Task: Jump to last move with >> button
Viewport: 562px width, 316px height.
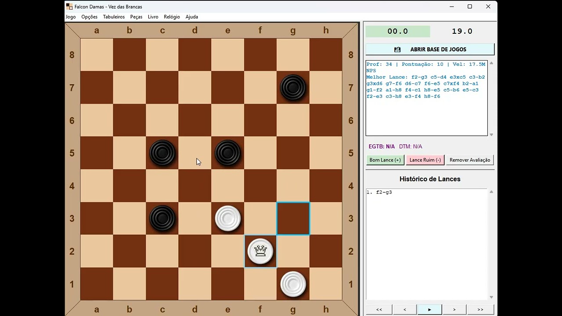Action: (480, 309)
